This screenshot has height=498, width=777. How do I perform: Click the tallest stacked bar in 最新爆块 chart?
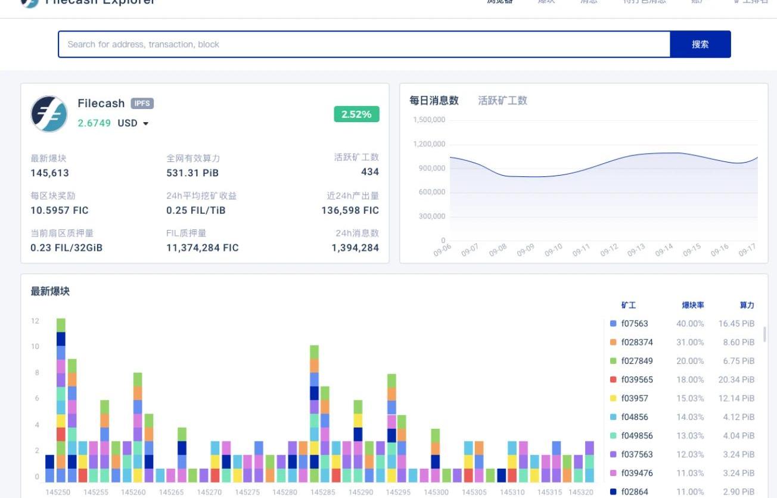(x=61, y=400)
